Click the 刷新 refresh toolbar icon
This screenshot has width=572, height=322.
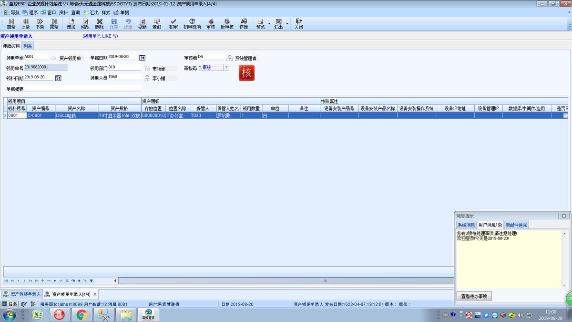(x=143, y=24)
